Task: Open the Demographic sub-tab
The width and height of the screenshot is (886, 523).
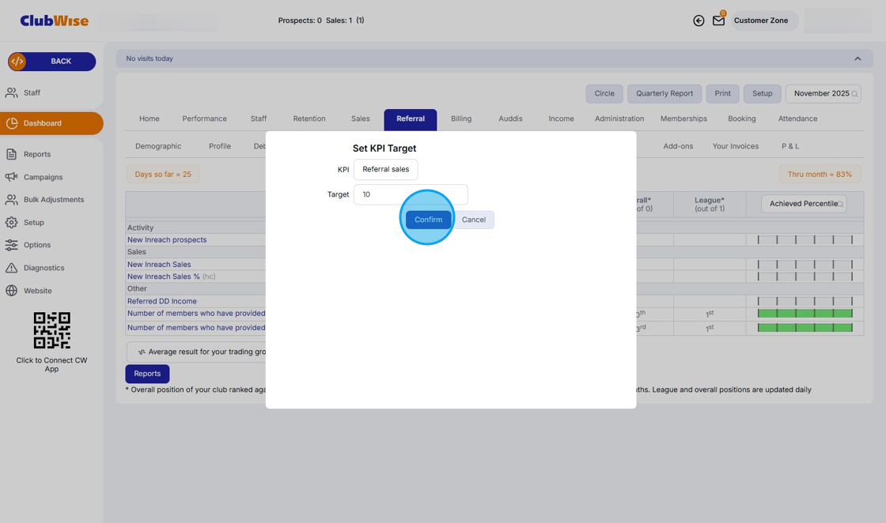Action: (x=158, y=146)
